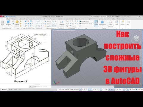Click the МОДЕЛЬ space button in status bar

[77, 89]
